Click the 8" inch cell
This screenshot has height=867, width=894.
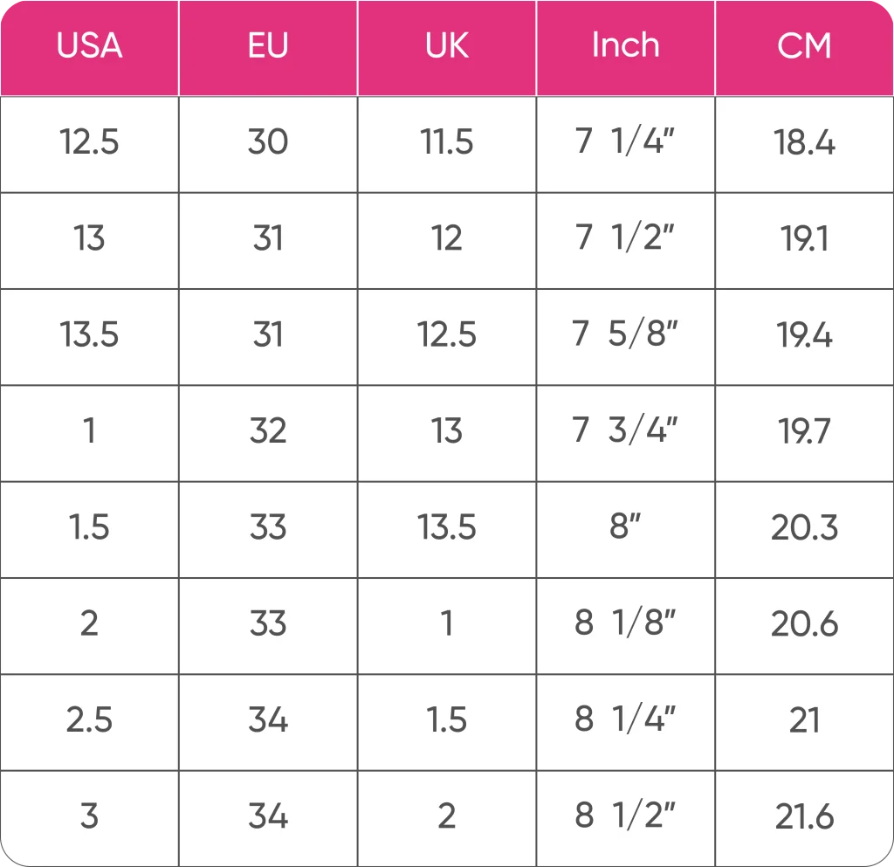pyautogui.click(x=625, y=527)
